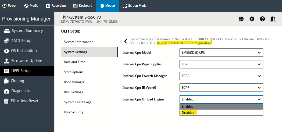Click the Cloning copy icon
This screenshot has height=132, width=282.
coord(6,81)
